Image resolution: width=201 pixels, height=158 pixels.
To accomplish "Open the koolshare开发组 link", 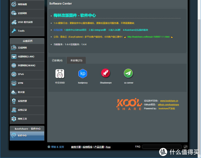I will coord(167,109).
